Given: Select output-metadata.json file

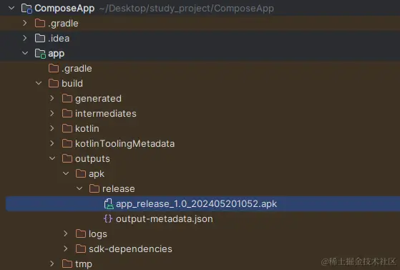Looking at the screenshot, I should pyautogui.click(x=165, y=219).
